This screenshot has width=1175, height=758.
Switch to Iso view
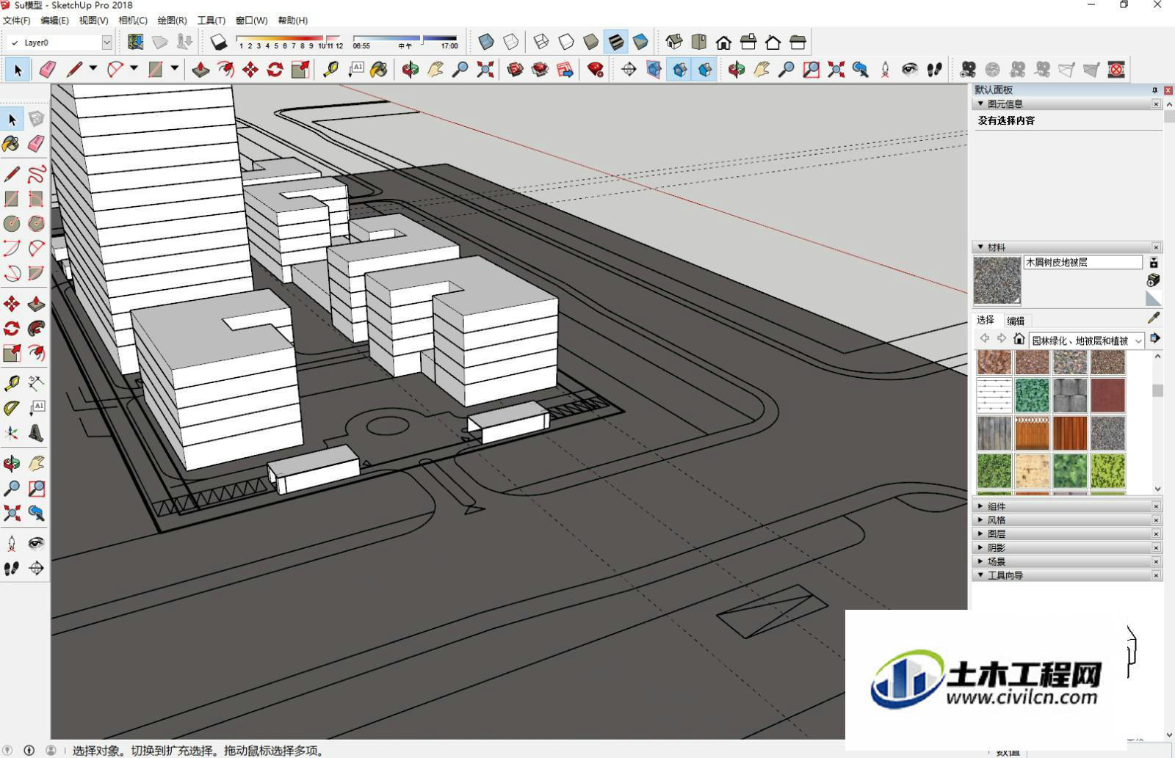pyautogui.click(x=674, y=42)
